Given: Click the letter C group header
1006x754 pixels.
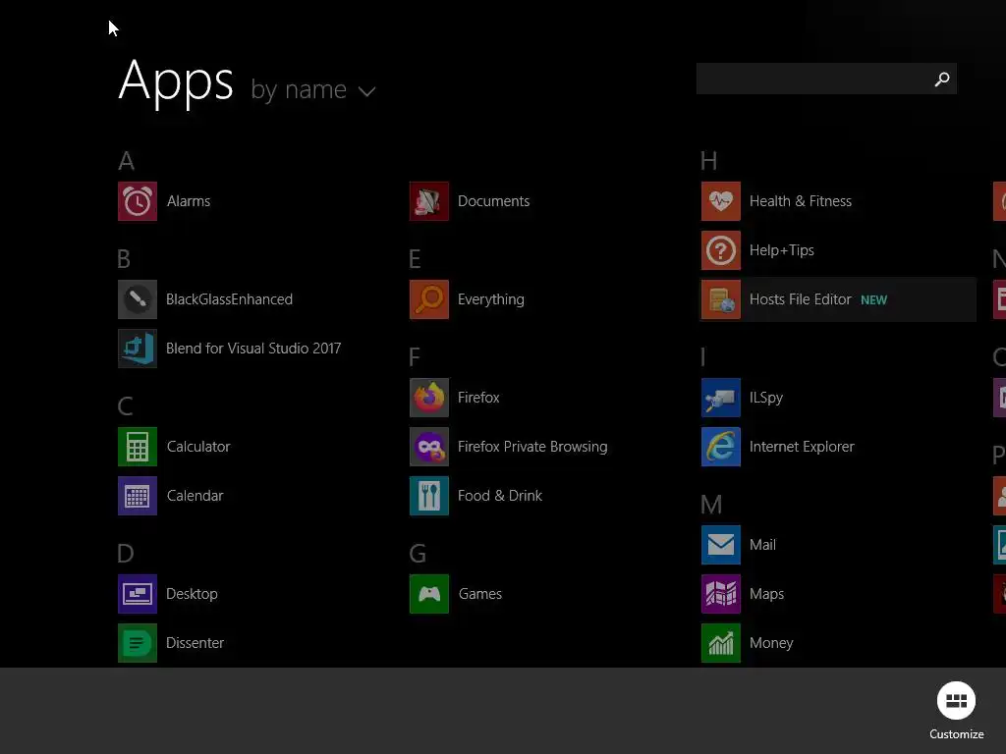Looking at the screenshot, I should [x=125, y=405].
